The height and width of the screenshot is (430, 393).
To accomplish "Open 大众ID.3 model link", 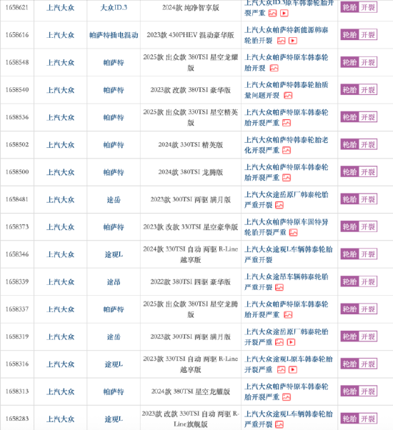I will tap(114, 7).
